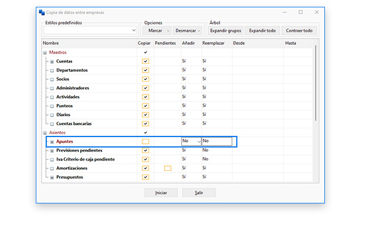Uncheck the Copiar box for Cuentas
Screen dimensions: 370x225
(146, 61)
